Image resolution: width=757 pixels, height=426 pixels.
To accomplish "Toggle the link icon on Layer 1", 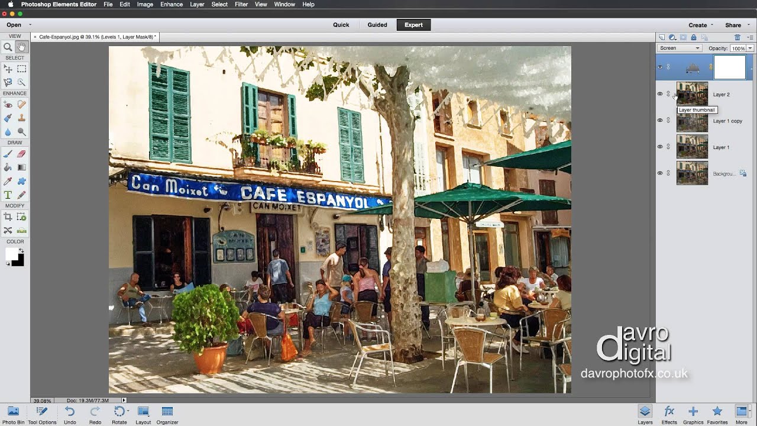I will (668, 147).
